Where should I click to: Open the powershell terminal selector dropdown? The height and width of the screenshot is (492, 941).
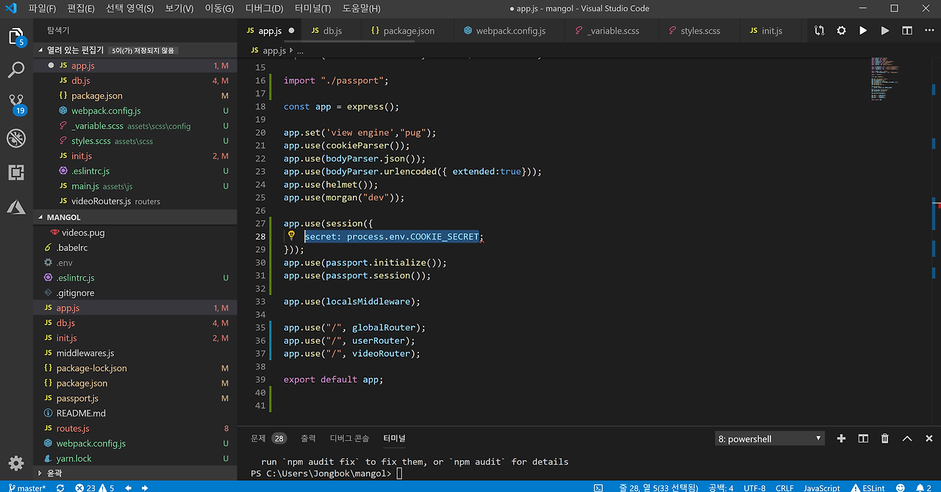[x=770, y=438]
